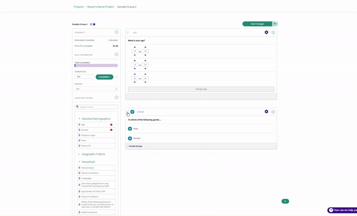Select the Race criterion
The width and height of the screenshot is (357, 216).
pyautogui.click(x=96, y=140)
